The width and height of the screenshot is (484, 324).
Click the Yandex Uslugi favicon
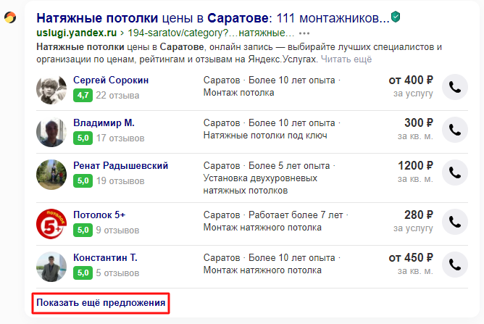pyautogui.click(x=10, y=17)
